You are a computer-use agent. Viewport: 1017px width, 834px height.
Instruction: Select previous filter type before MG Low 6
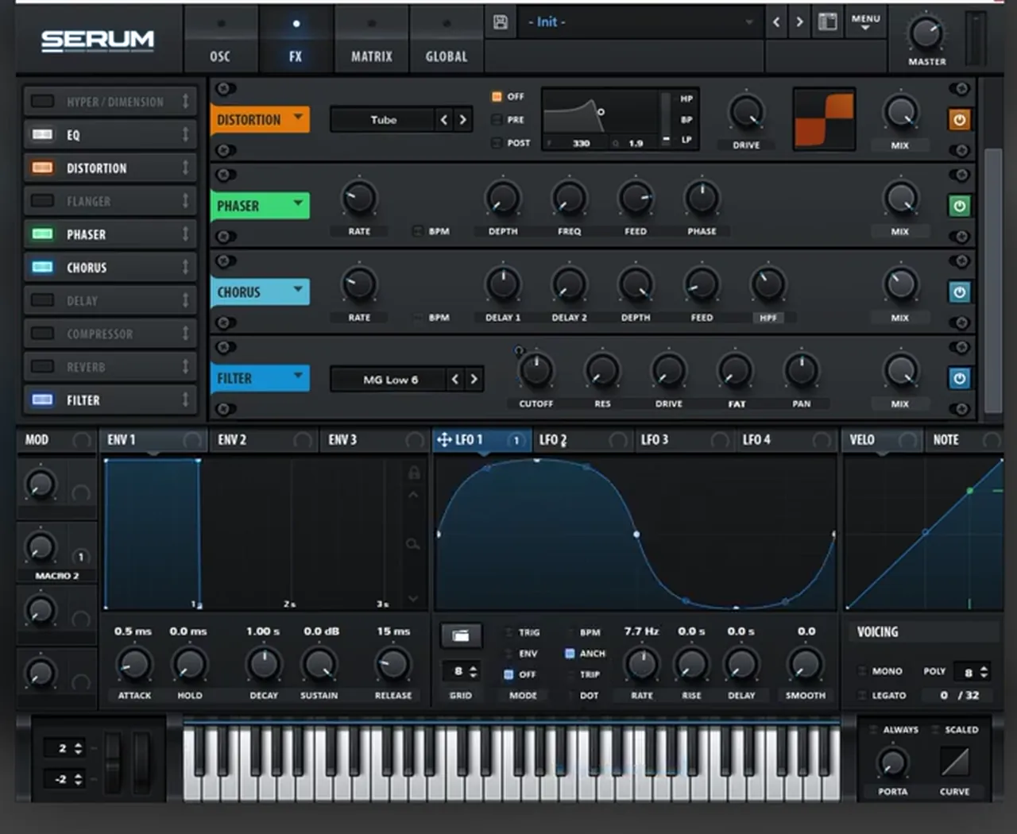click(x=455, y=380)
